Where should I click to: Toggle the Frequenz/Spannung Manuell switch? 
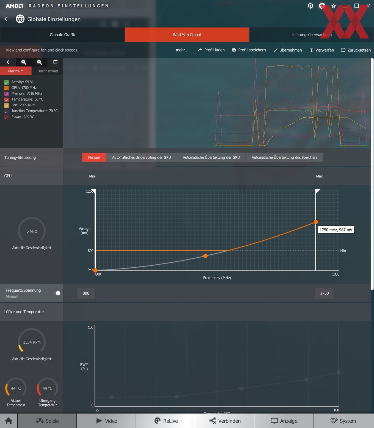coord(57,293)
